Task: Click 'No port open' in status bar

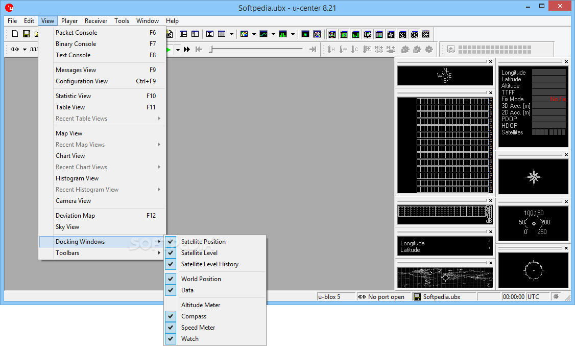Action: [386, 297]
